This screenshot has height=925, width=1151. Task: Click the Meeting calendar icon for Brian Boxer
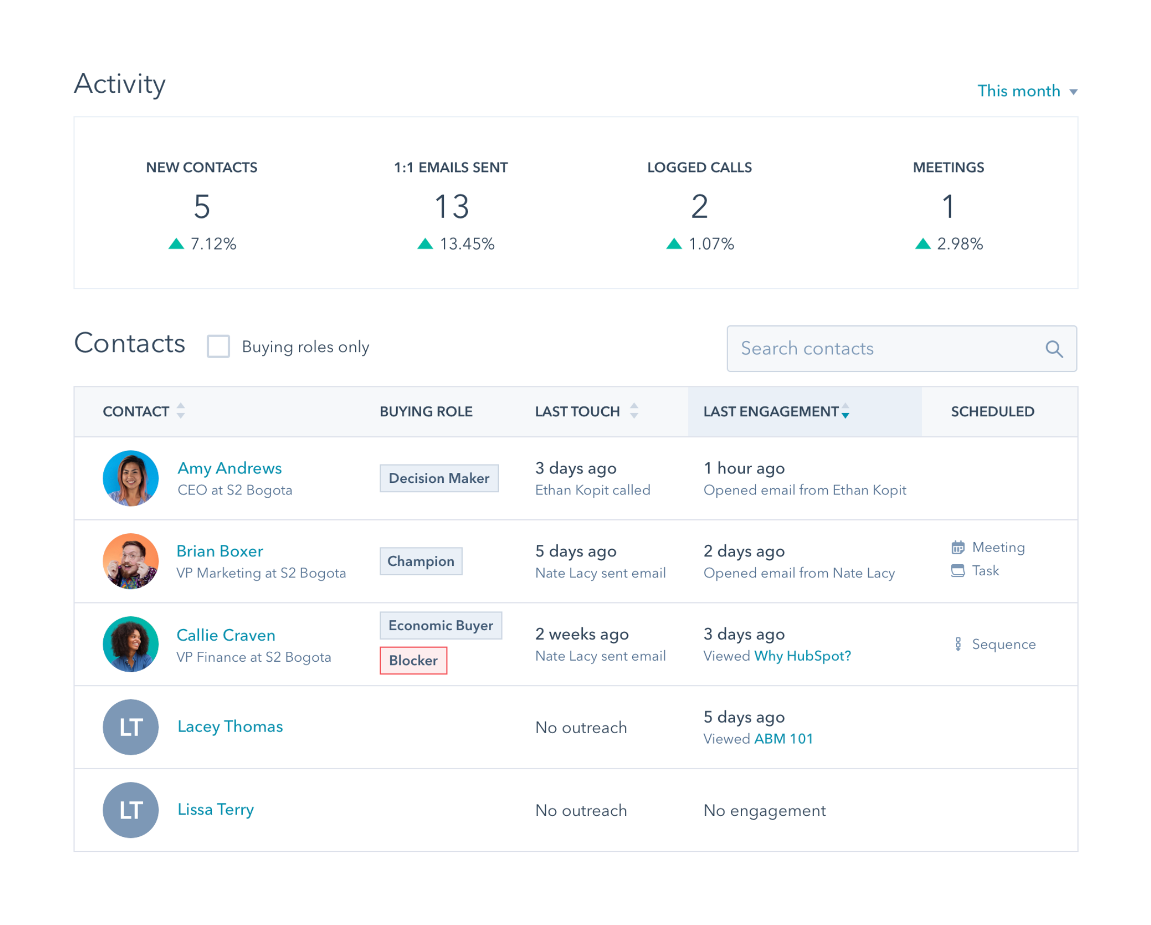click(958, 547)
